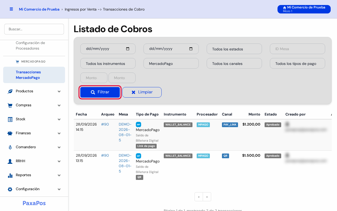Screen dimensions: 337x211
Task: Expand the Compras submenu chevron
Action: [x=59, y=105]
